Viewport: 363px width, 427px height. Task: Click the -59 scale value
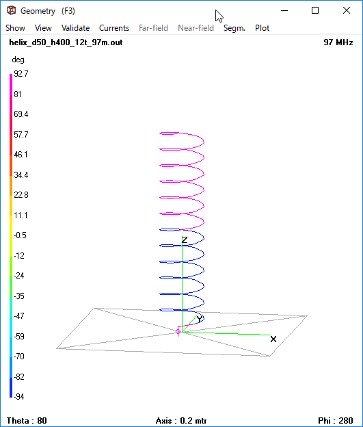coord(19,337)
